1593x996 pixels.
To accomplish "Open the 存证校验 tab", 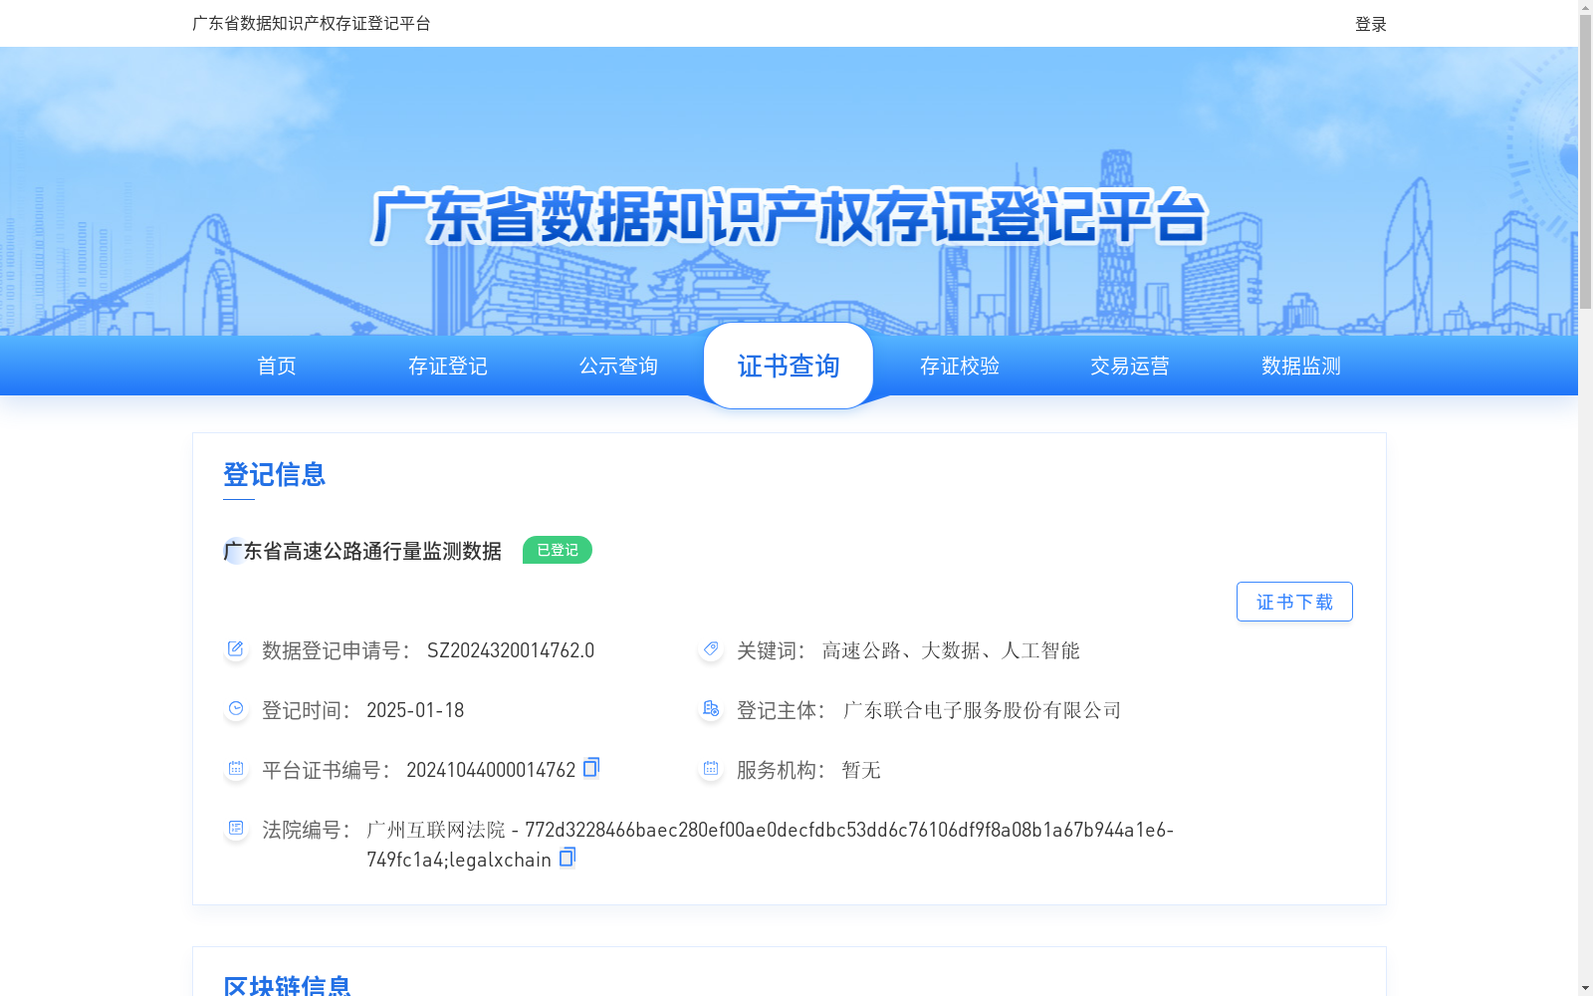I will coord(959,366).
